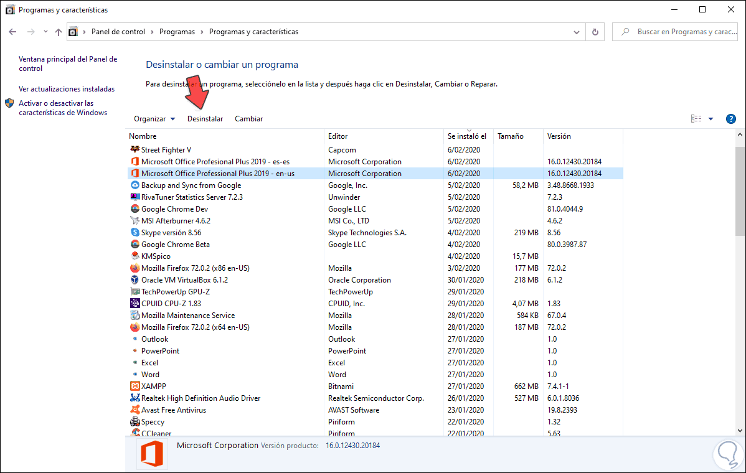Click the Oracle Corporation editor cell
The width and height of the screenshot is (746, 473).
tap(360, 280)
